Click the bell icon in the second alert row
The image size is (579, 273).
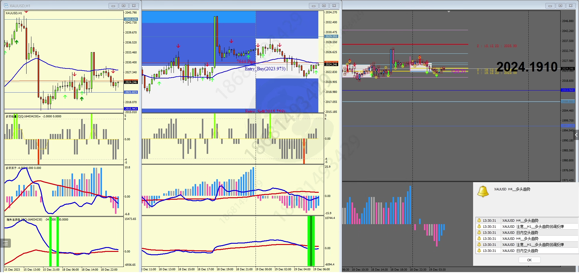pos(479,227)
